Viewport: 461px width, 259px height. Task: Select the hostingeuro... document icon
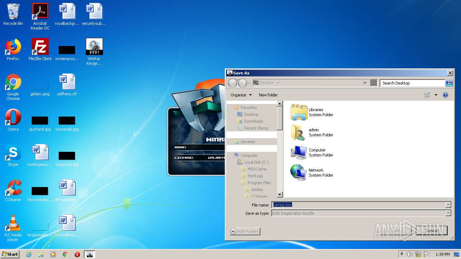click(x=40, y=155)
